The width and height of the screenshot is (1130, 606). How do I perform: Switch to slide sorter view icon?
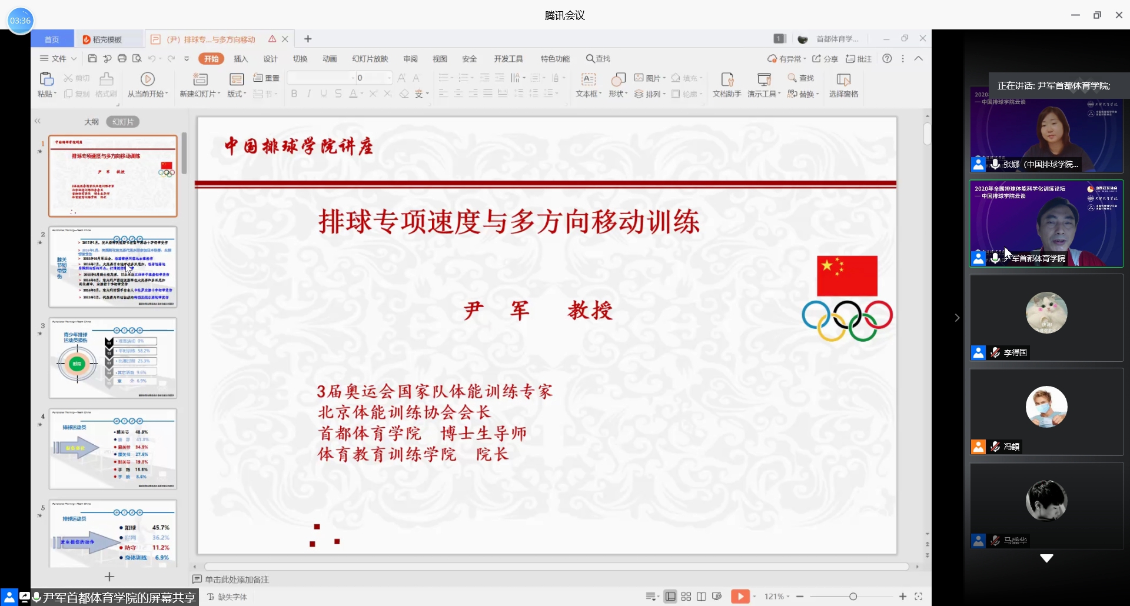pos(686,597)
